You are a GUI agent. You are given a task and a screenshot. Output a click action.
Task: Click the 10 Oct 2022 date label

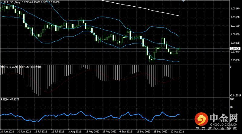pyautogui.click(x=177, y=132)
